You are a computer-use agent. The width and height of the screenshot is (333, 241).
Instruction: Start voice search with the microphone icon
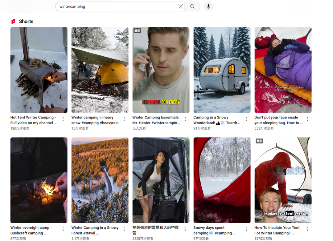(x=209, y=6)
